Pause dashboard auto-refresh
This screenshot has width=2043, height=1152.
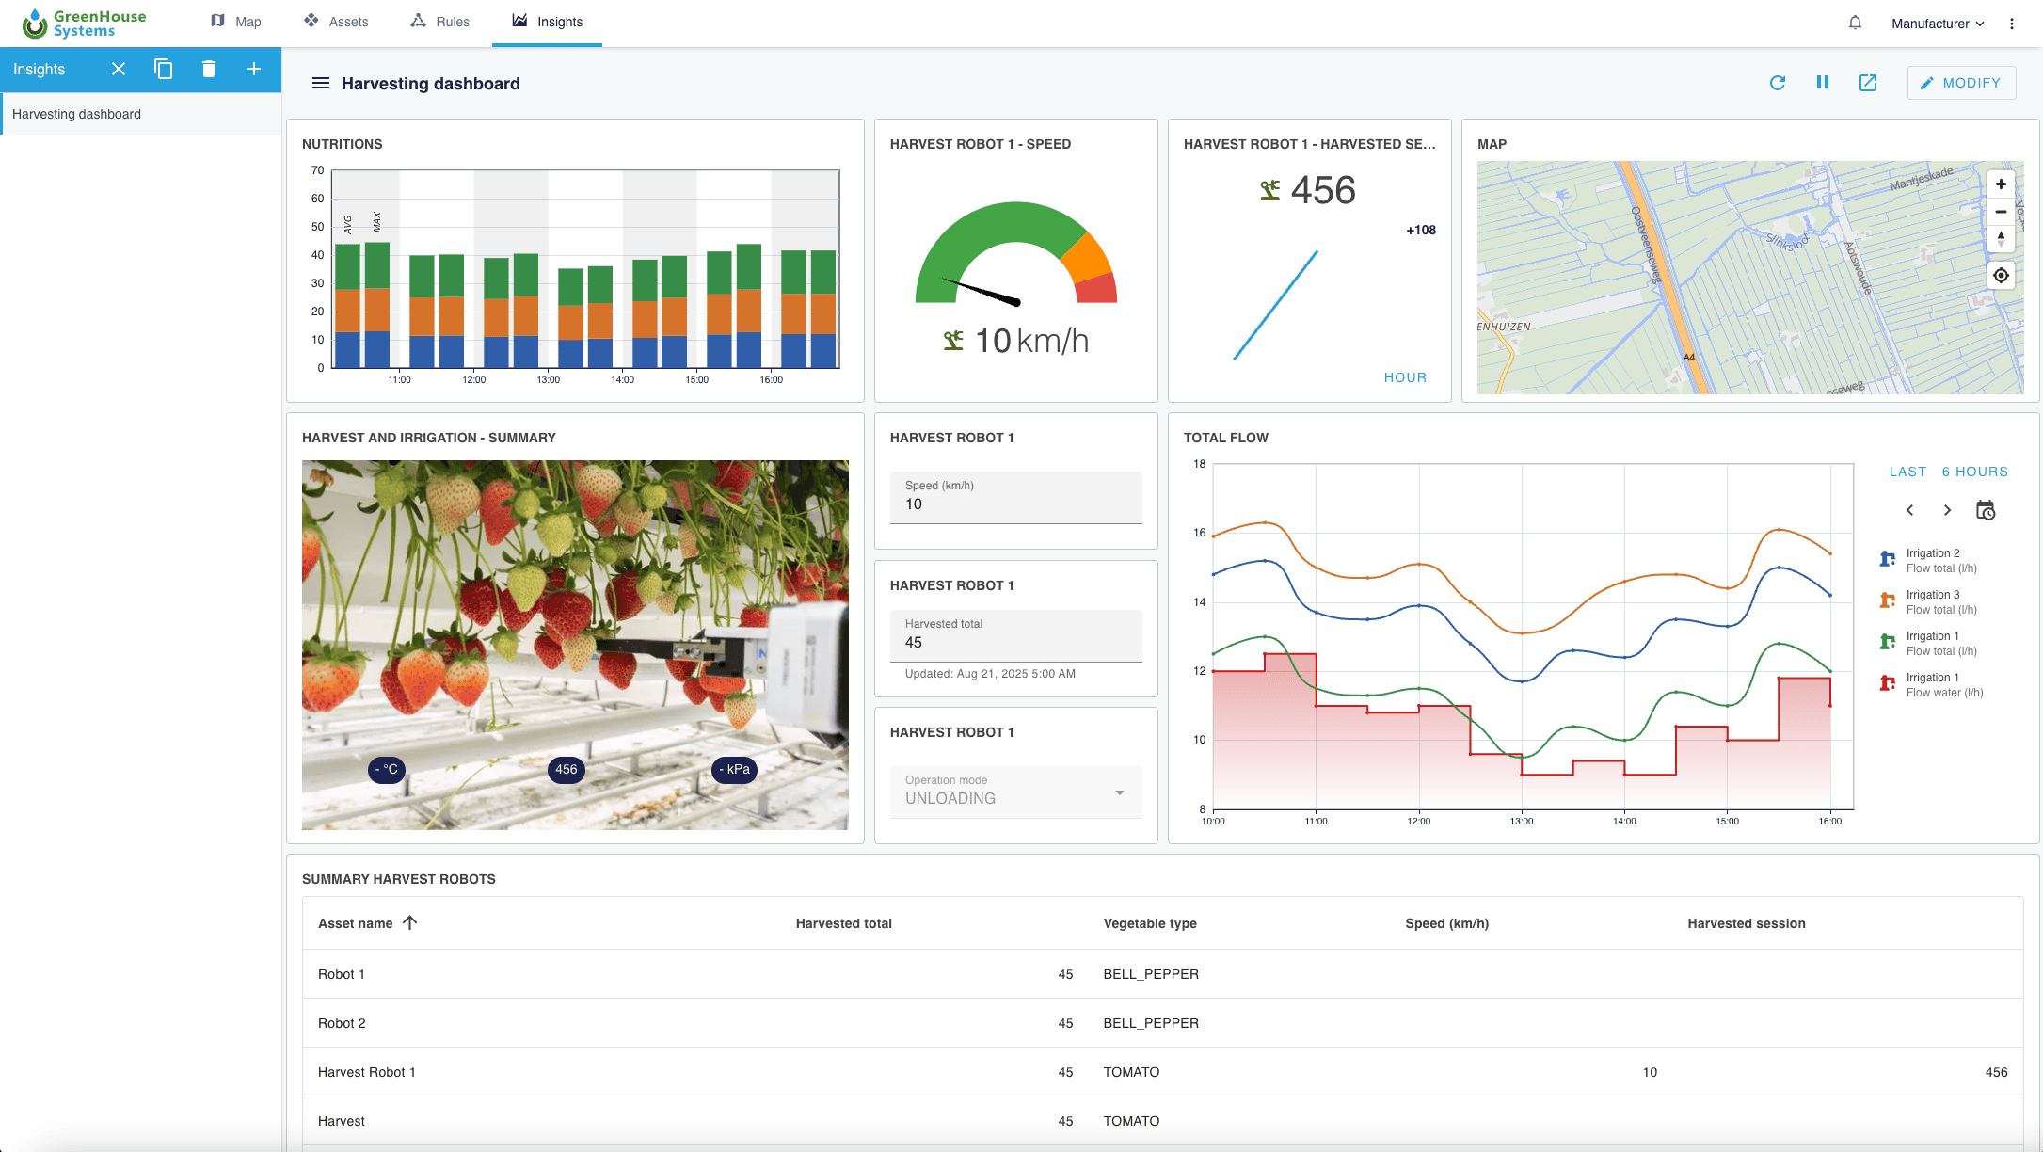click(x=1822, y=83)
